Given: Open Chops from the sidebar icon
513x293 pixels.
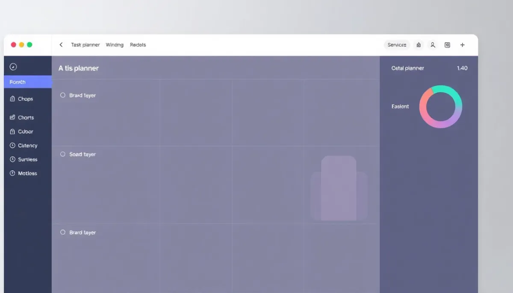Looking at the screenshot, I should pyautogui.click(x=12, y=99).
